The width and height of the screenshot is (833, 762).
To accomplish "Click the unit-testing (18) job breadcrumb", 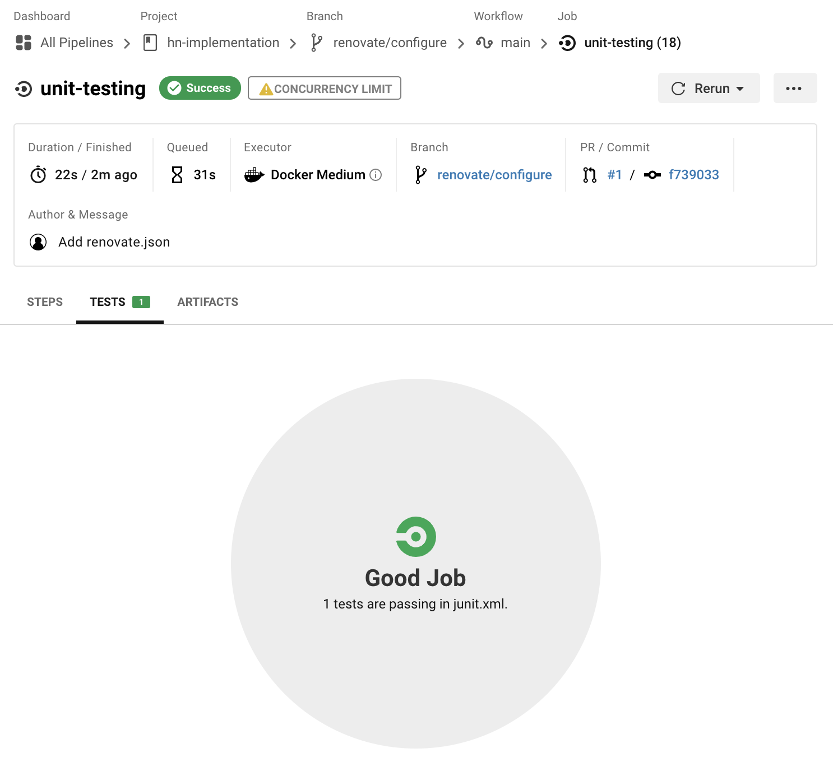I will tap(632, 43).
